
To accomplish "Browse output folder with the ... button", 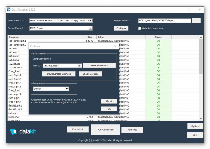I will click(196, 21).
